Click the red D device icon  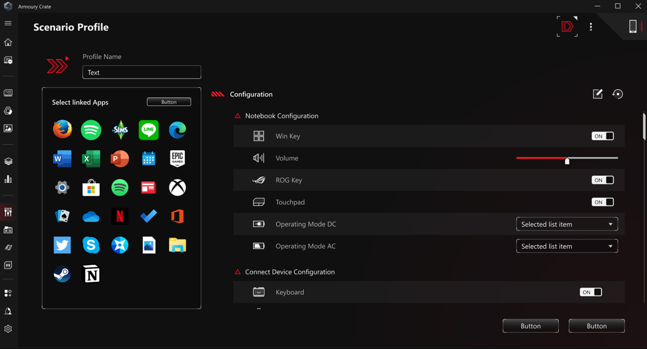click(567, 27)
